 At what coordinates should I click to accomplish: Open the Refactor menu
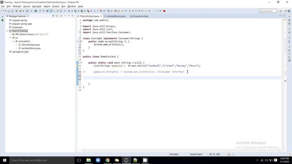click(17, 6)
